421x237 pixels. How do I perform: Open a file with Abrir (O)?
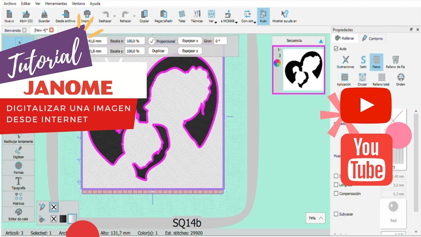point(26,16)
